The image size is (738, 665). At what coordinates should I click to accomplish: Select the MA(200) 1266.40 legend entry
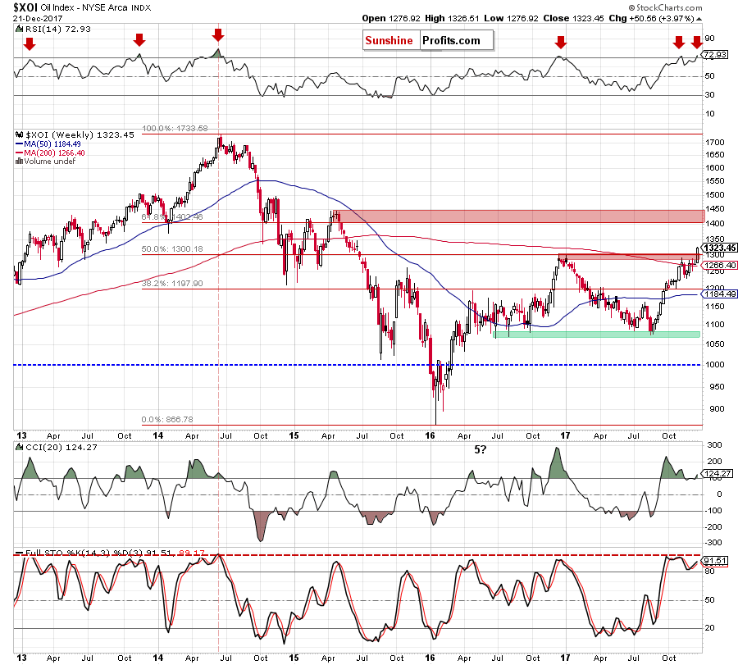tap(50, 153)
